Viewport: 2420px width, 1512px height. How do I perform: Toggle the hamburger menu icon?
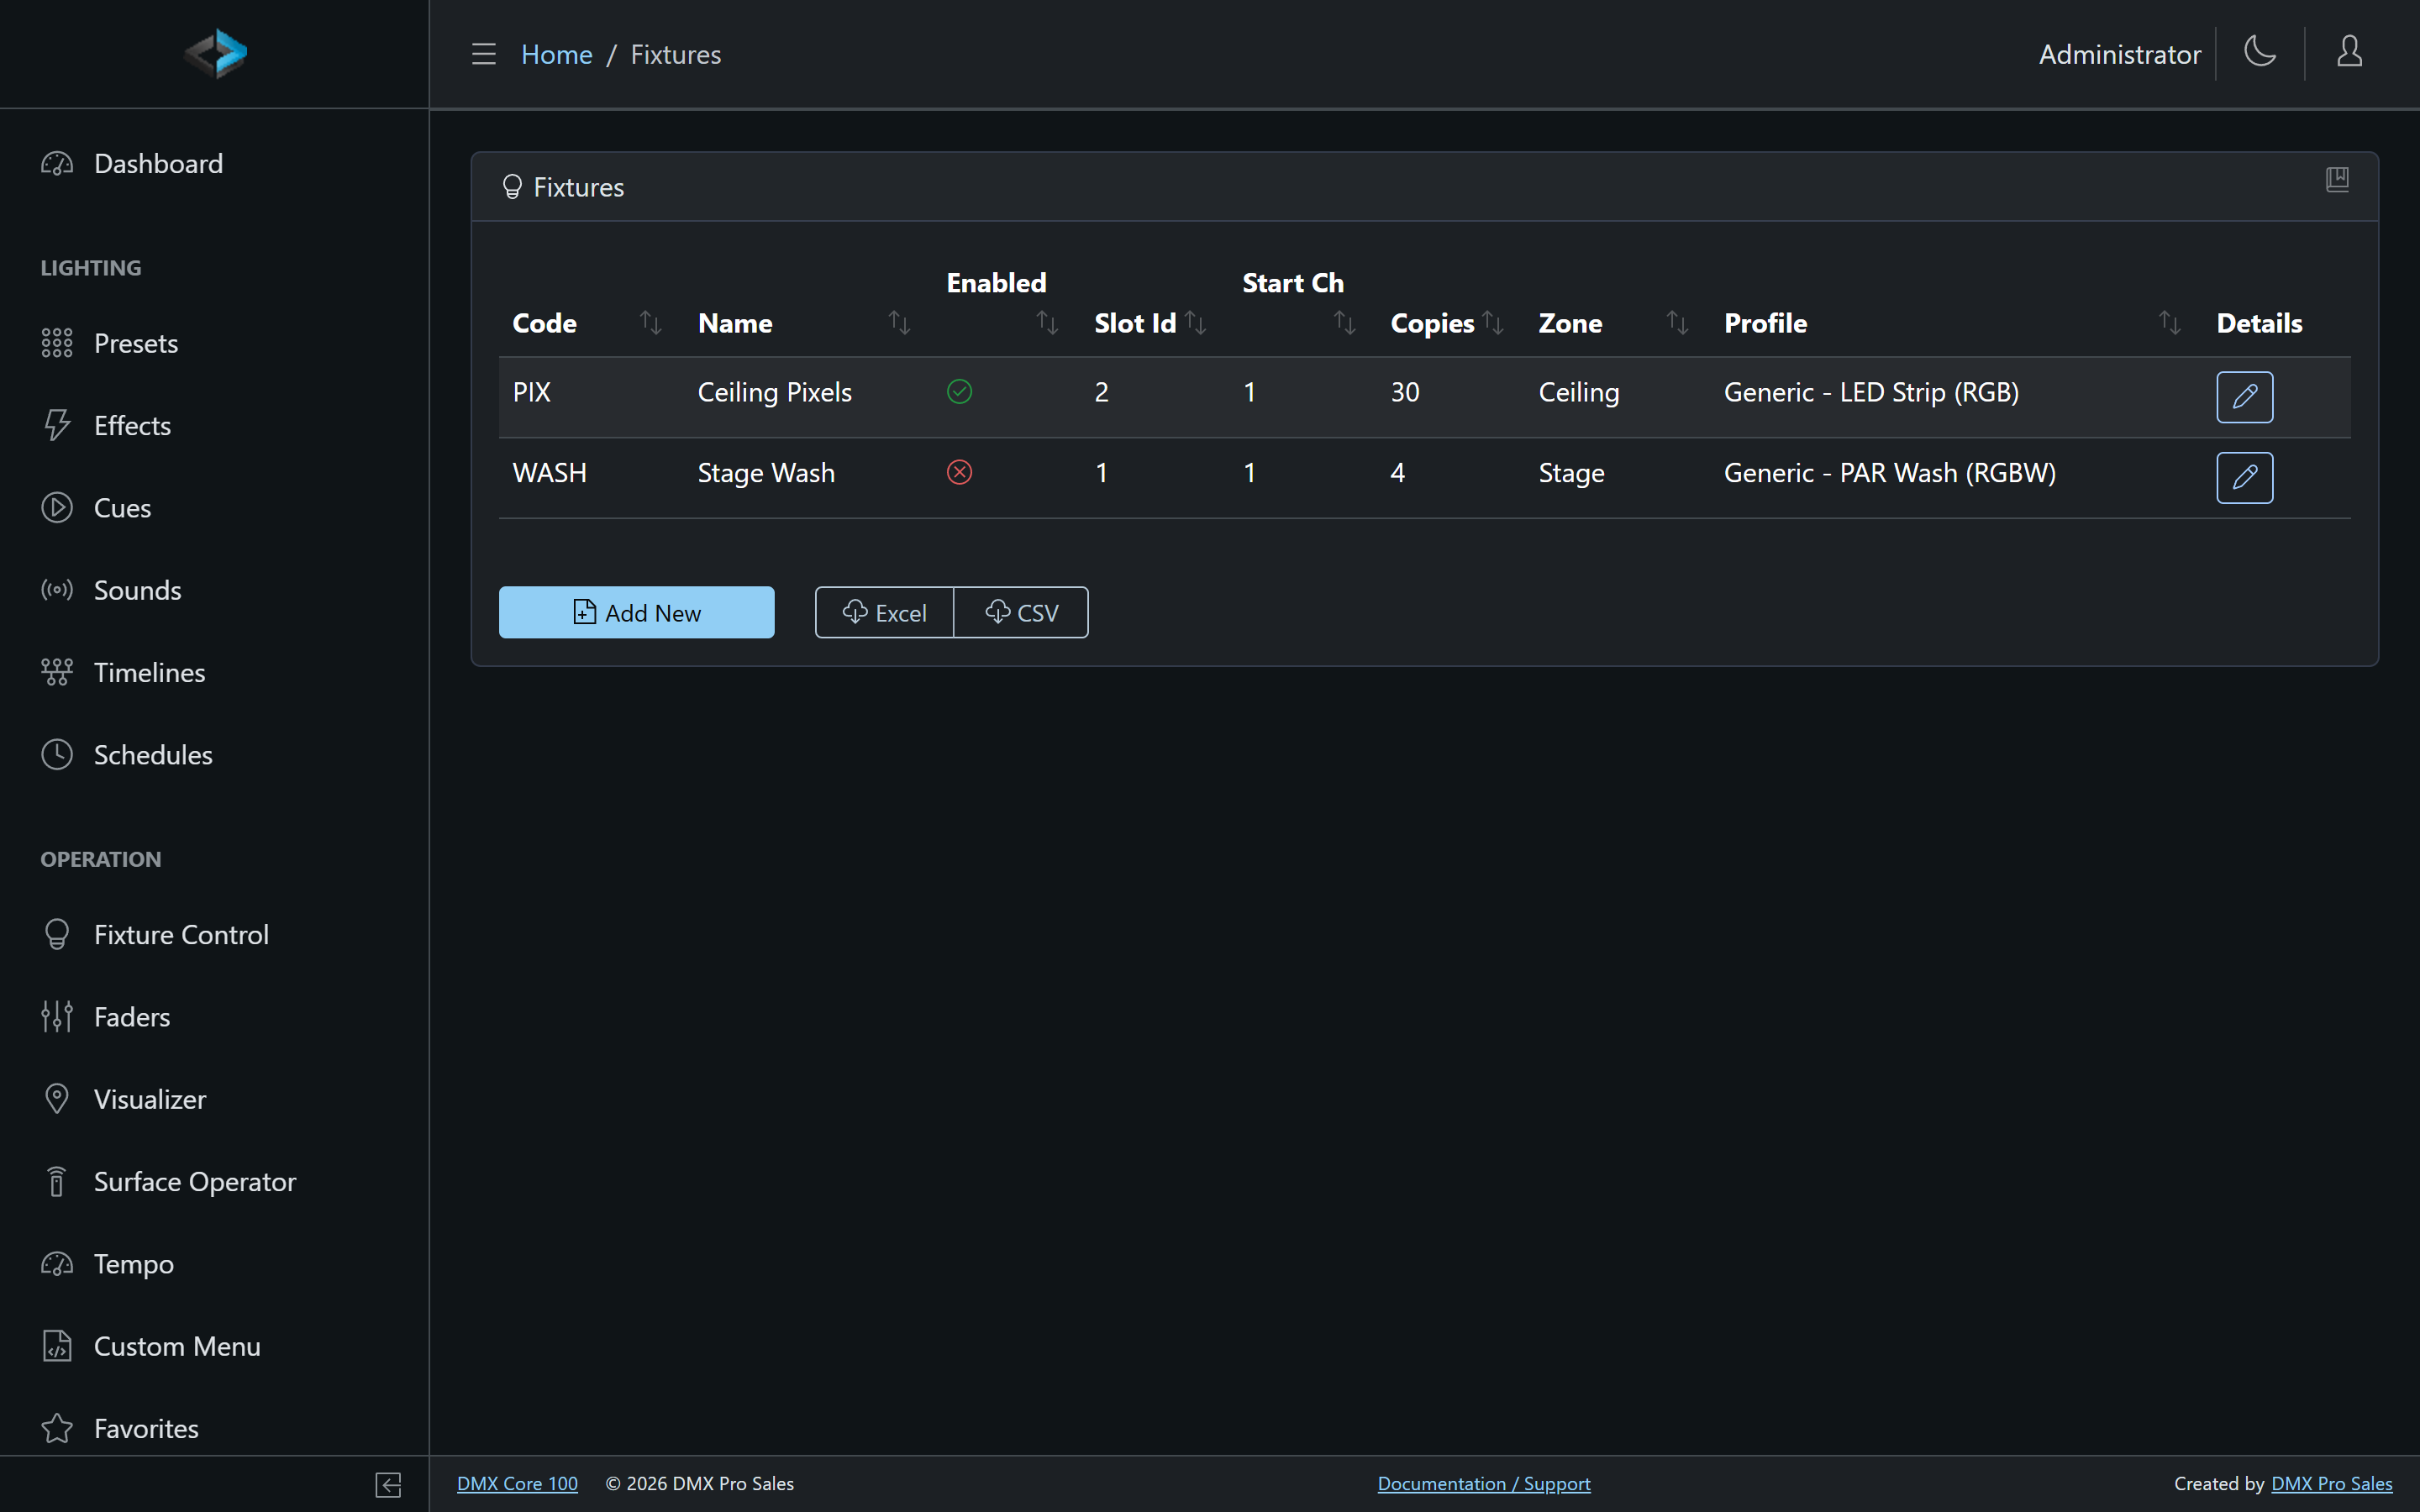point(484,54)
